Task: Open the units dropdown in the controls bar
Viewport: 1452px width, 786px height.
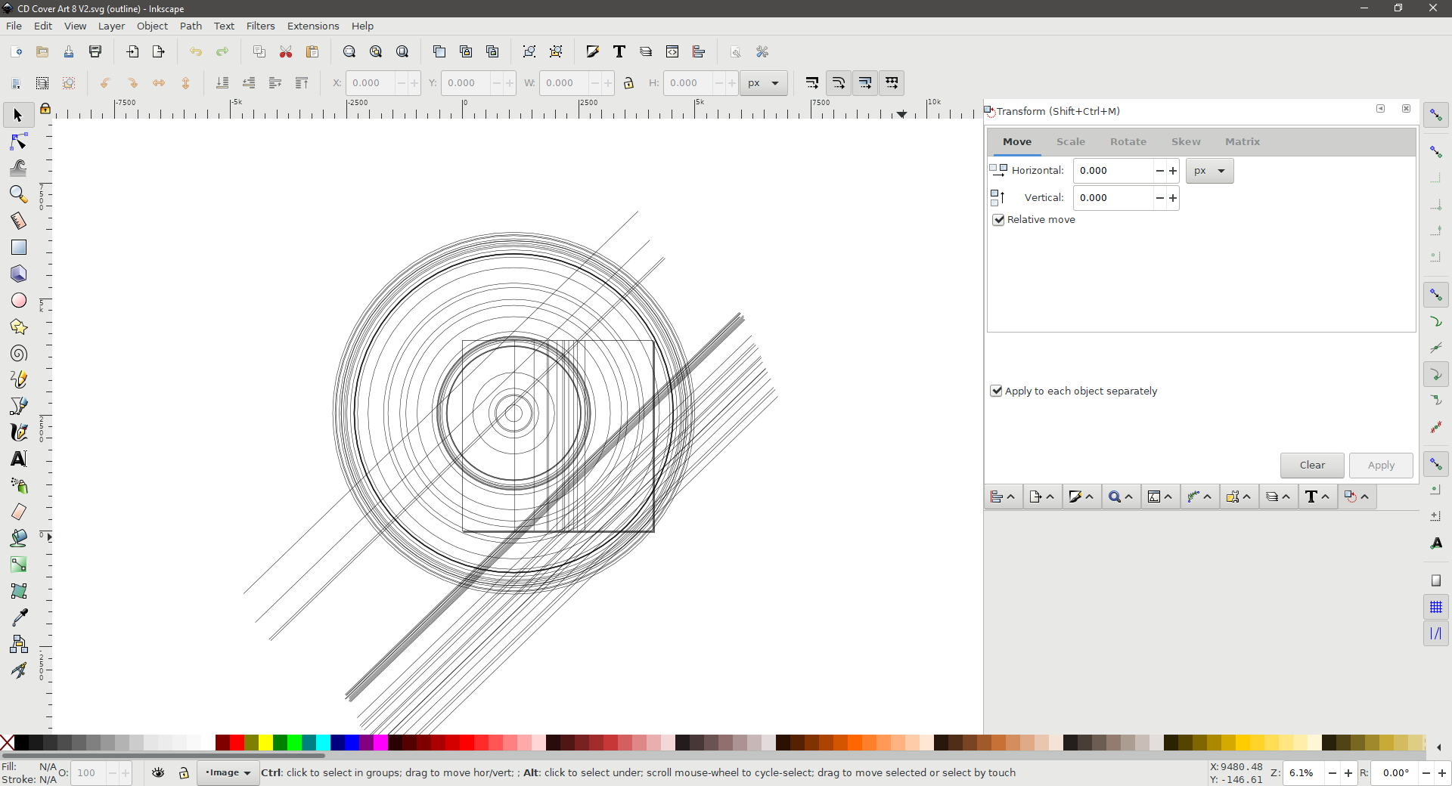Action: pos(764,83)
